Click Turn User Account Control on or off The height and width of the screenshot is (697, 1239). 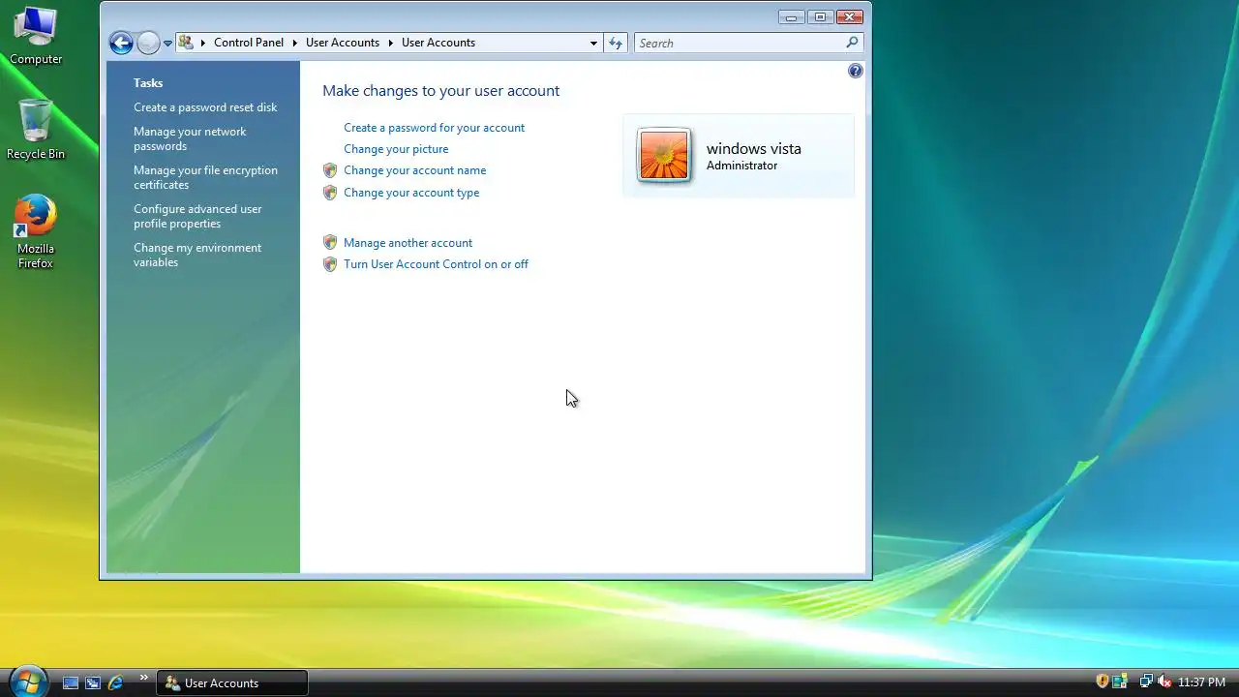(x=436, y=264)
